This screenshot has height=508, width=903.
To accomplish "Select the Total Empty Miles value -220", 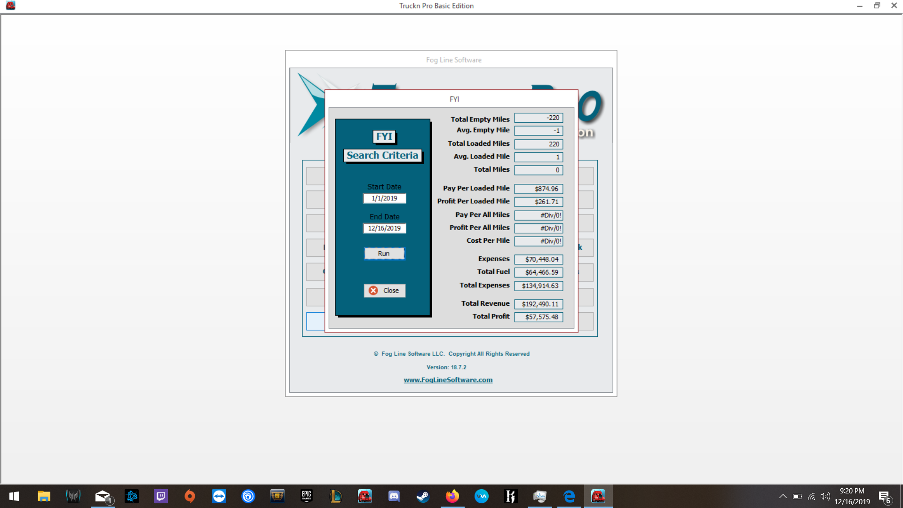I will [539, 118].
